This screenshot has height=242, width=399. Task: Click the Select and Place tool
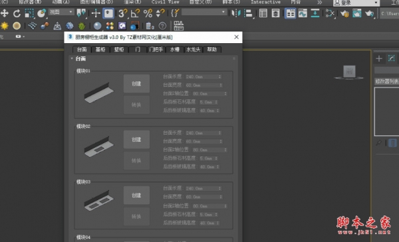click(41, 13)
